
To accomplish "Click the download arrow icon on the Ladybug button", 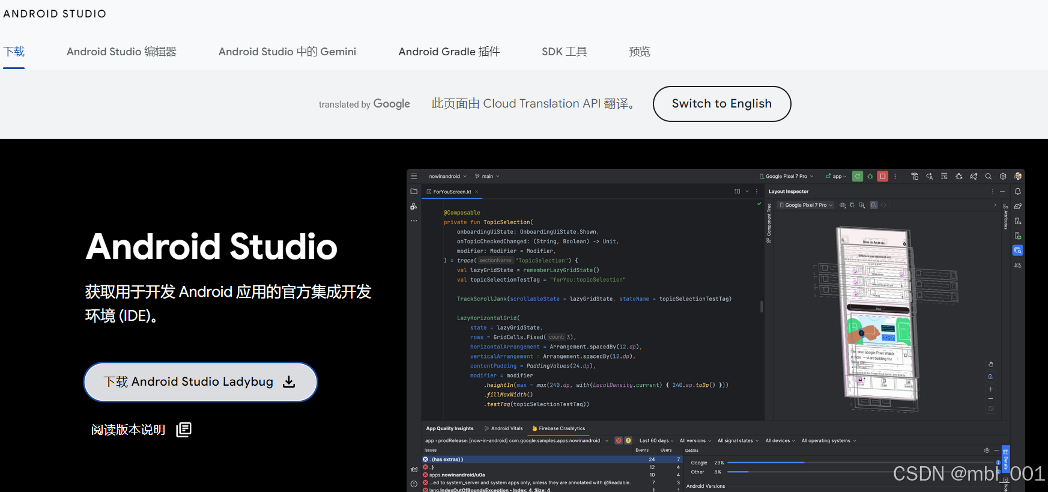I will 289,381.
